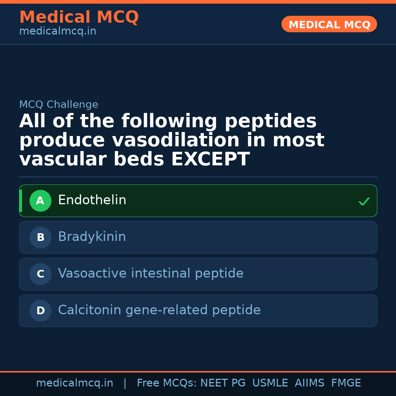Select the Endothelin answer option
396x396 pixels.
click(198, 201)
